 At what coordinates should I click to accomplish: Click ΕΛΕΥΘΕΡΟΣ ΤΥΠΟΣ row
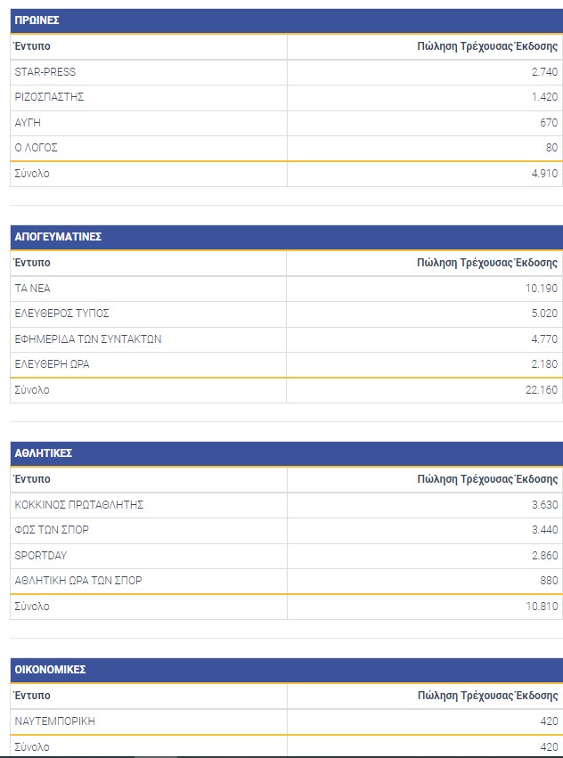click(61, 314)
